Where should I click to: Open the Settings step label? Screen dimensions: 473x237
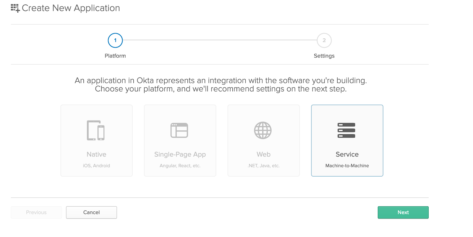pos(324,56)
